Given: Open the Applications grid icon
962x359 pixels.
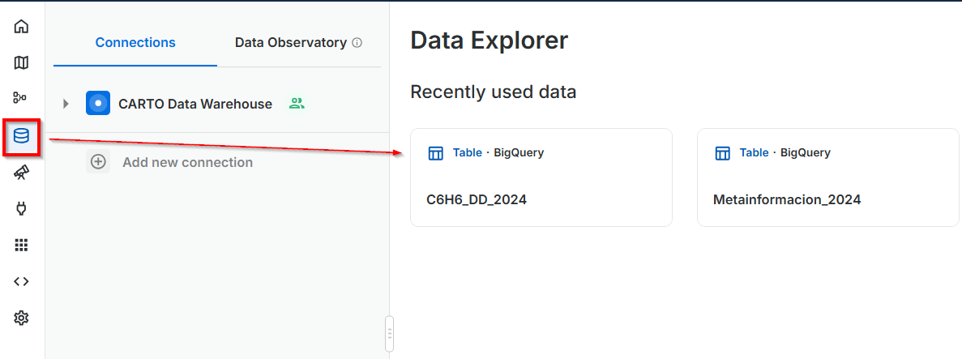Looking at the screenshot, I should pyautogui.click(x=22, y=245).
